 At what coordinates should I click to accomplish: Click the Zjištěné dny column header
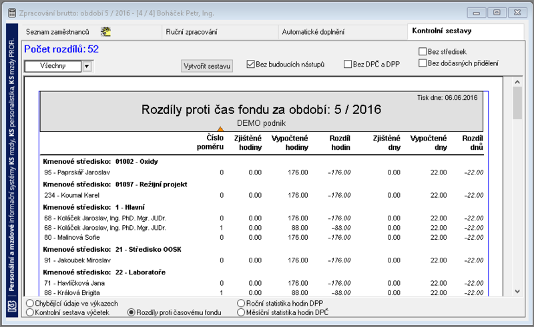tap(386, 143)
